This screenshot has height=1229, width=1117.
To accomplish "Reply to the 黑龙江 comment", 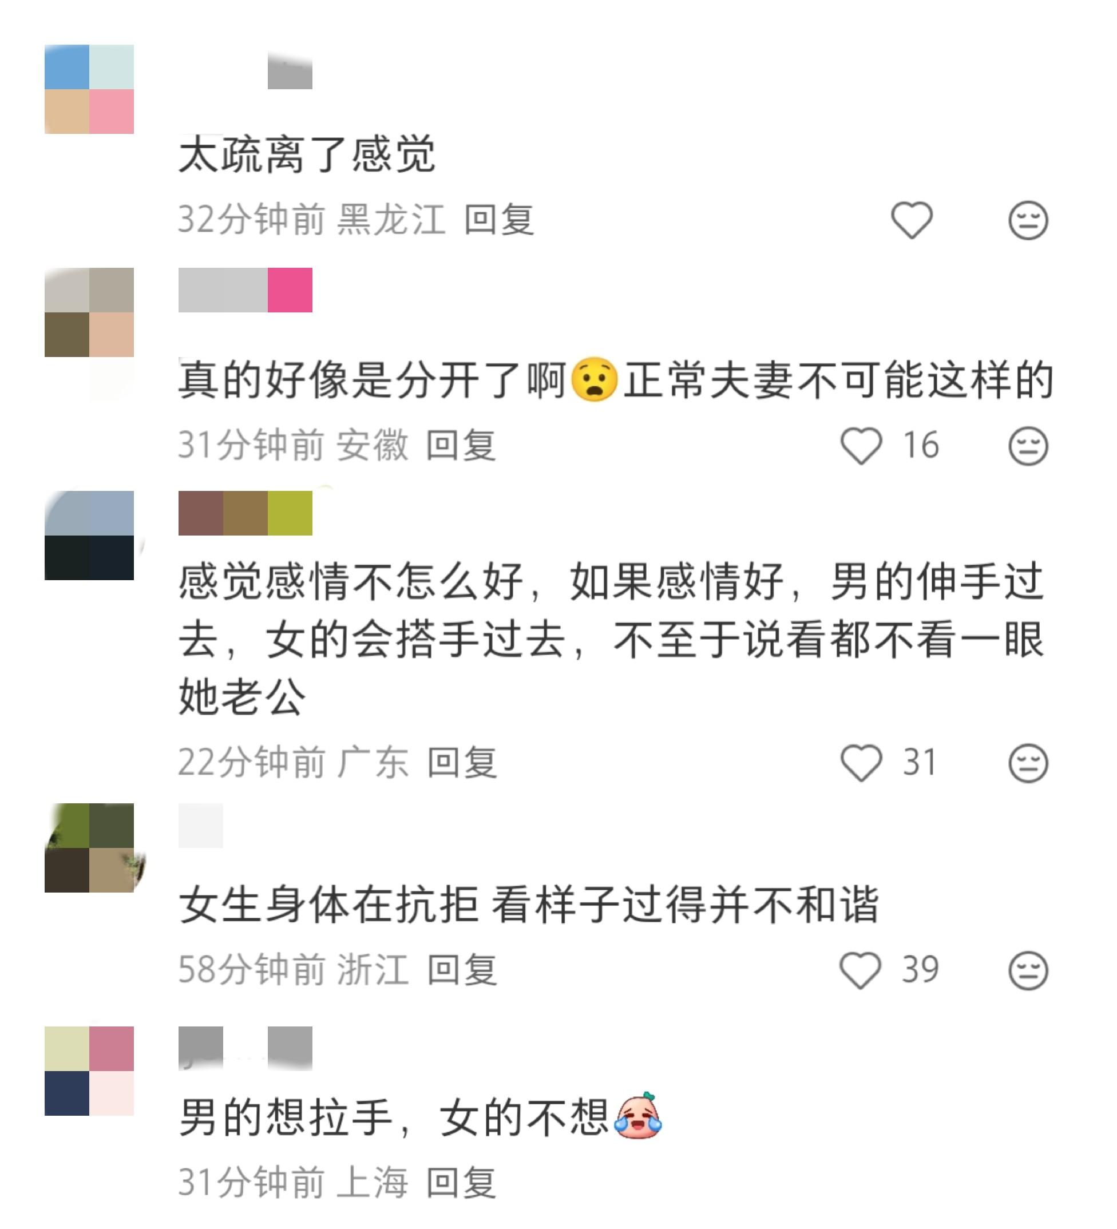I will click(499, 220).
